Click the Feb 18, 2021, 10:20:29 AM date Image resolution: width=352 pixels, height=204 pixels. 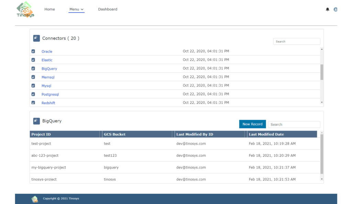[272, 155]
